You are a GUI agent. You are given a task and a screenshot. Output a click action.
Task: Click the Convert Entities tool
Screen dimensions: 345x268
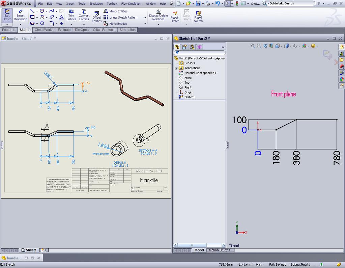click(x=84, y=15)
